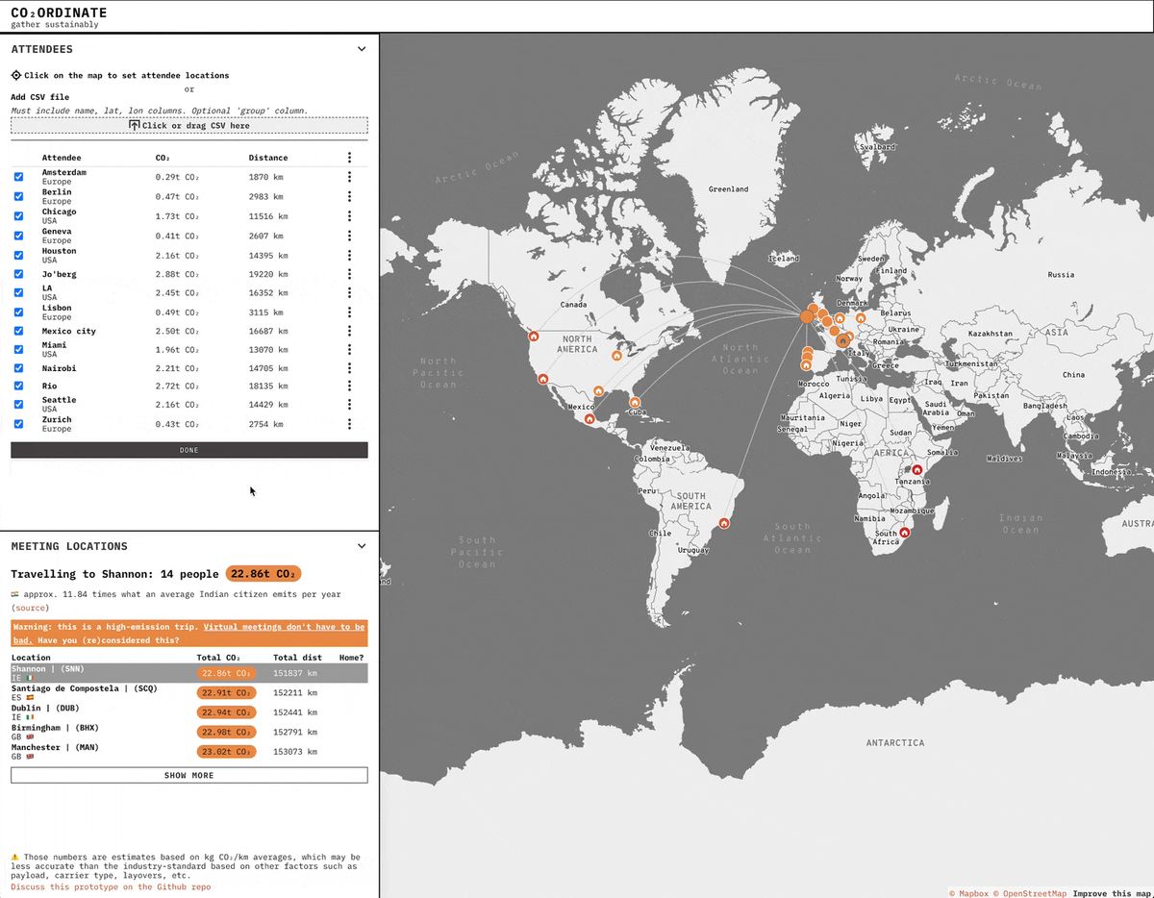Click the 22.86t CO₂ total badge in heading
Screen dimensions: 1154x898
(263, 574)
